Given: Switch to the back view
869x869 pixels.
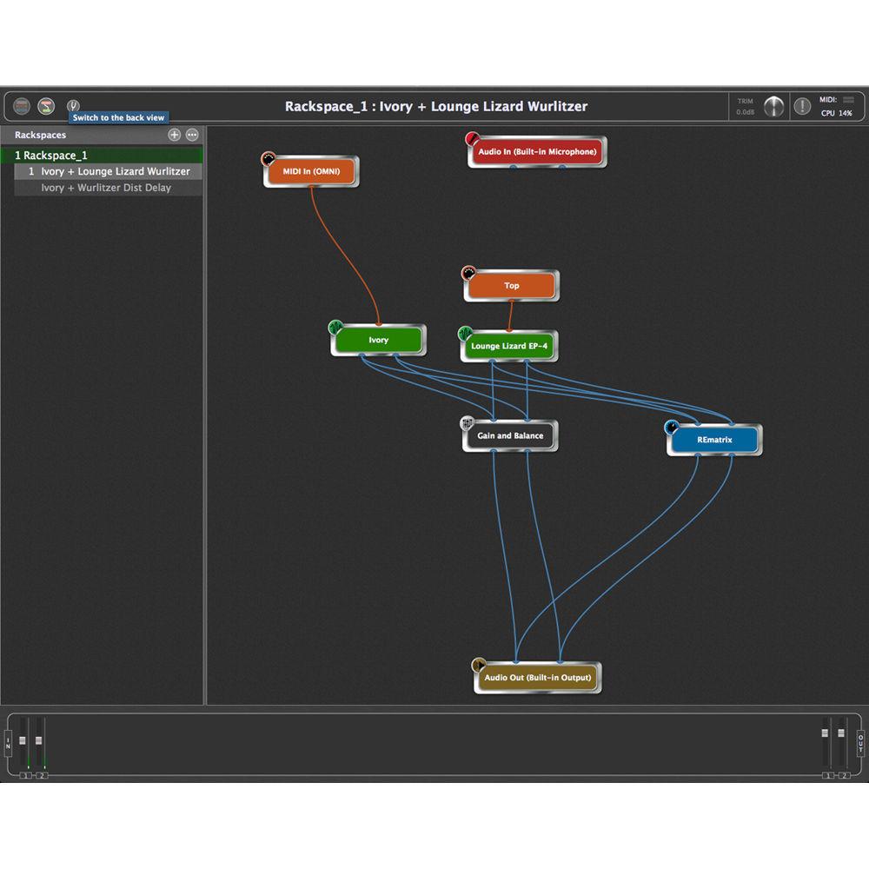Looking at the screenshot, I should (x=74, y=104).
